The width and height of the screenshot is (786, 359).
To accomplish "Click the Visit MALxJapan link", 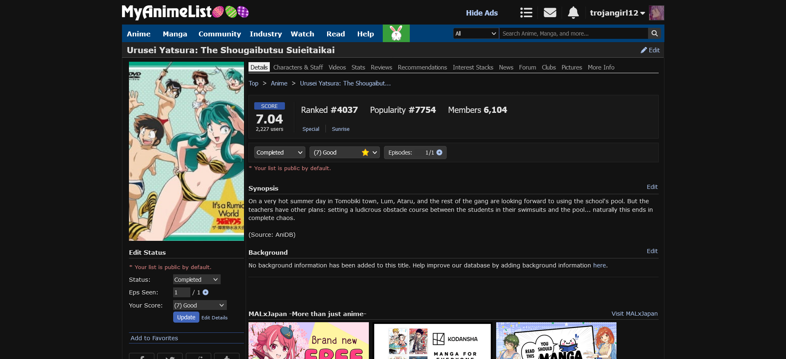I will [x=635, y=314].
